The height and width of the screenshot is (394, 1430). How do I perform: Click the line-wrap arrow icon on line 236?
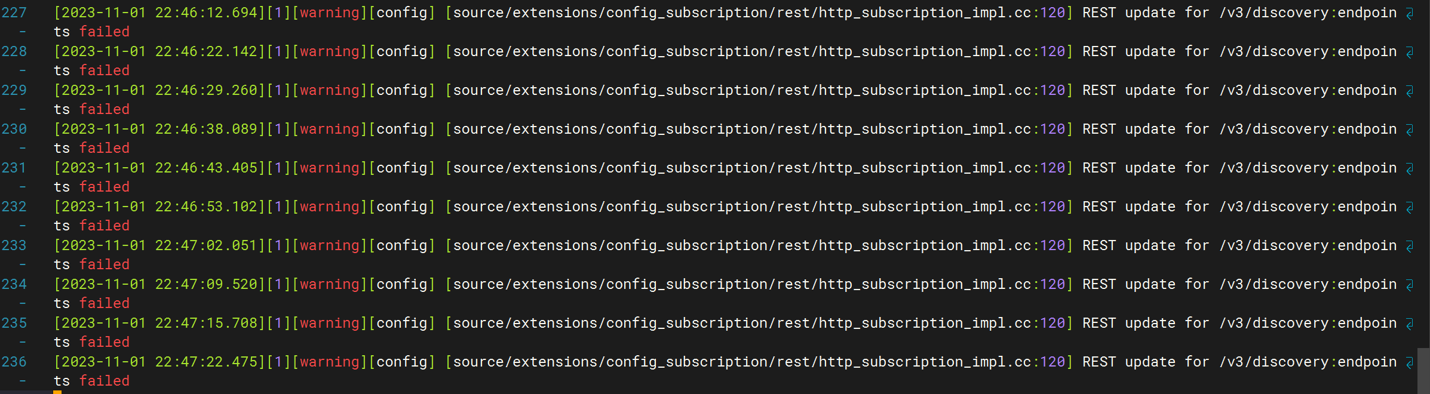1410,363
